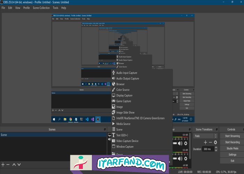Add a Browser source from the menu
Image resolution: width=244 pixels, height=174 pixels.
(x=120, y=84)
